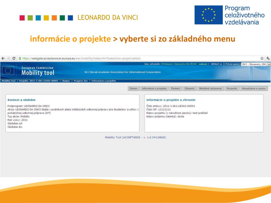The height and width of the screenshot is (203, 271).
Task: Click the URL address bar
Action: coord(141,58)
